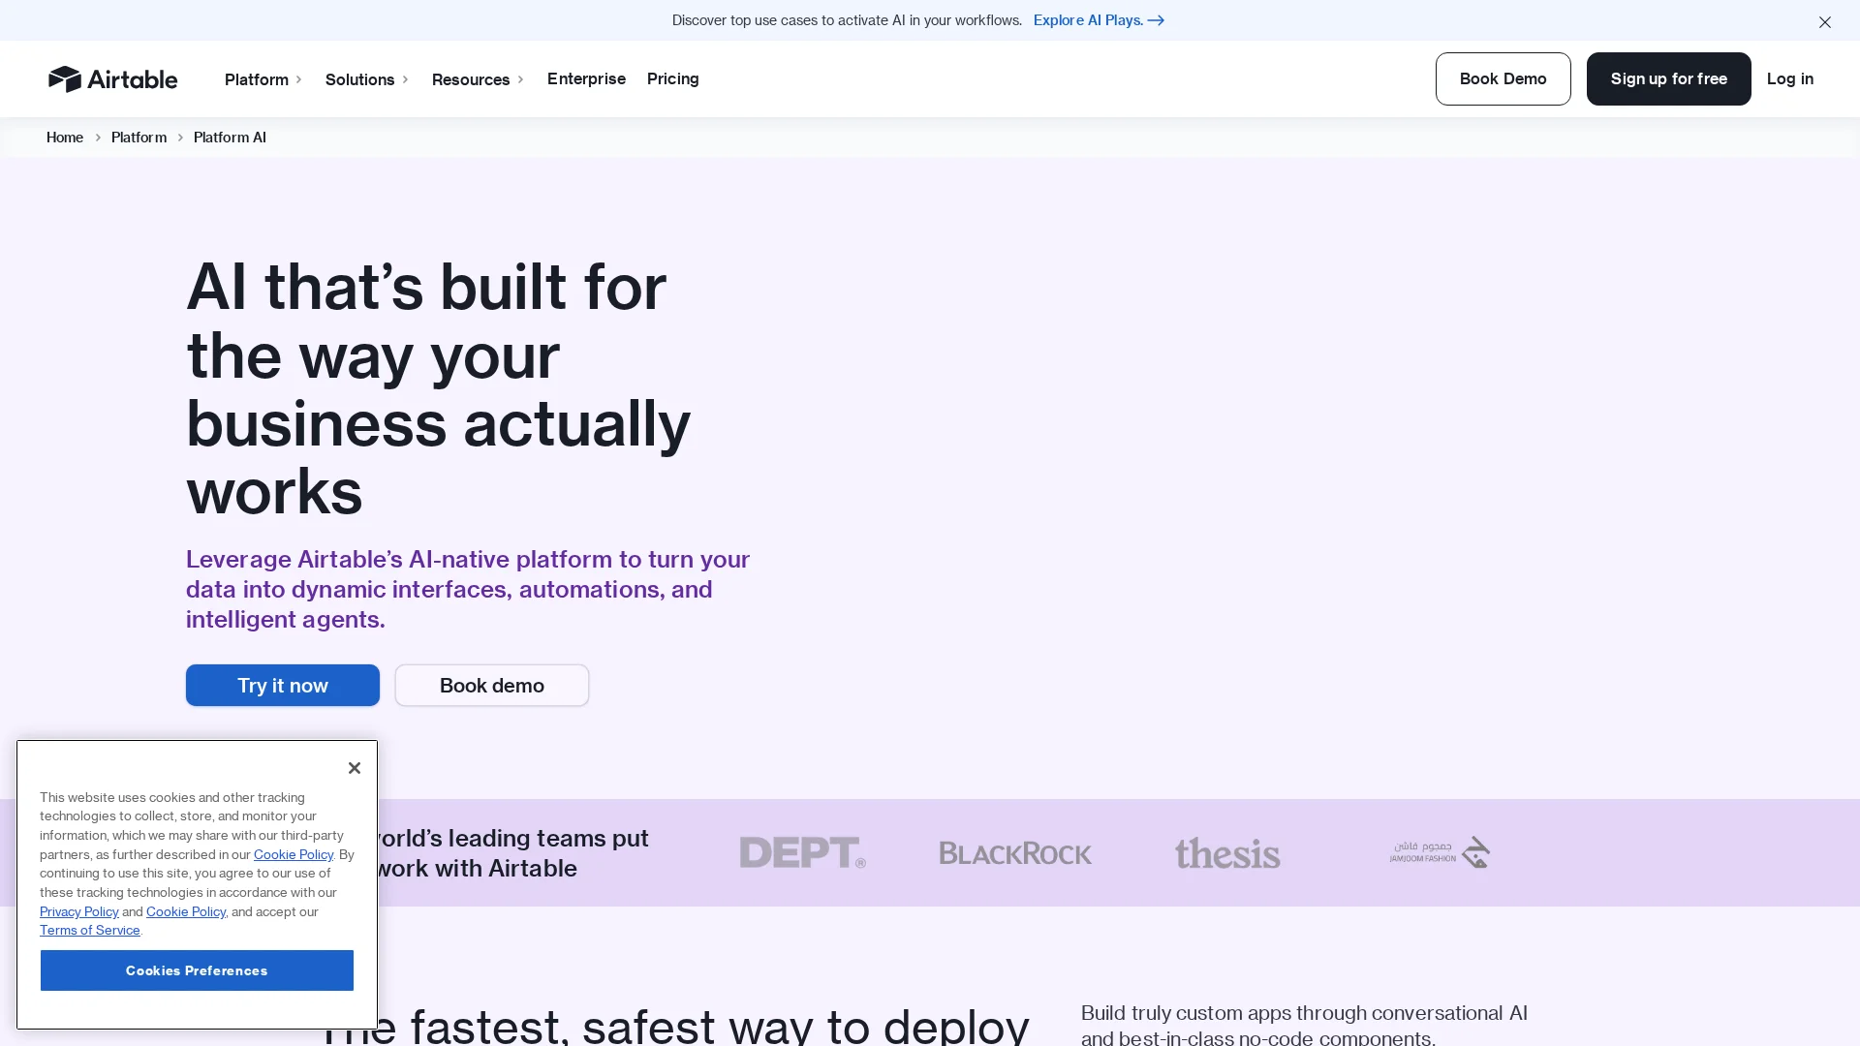Click the Airtable logo in header
This screenshot has width=1860, height=1046.
[x=112, y=78]
